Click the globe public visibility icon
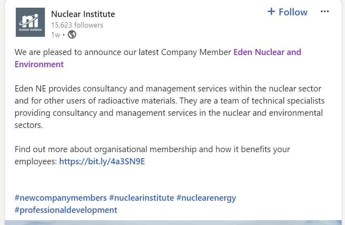Screen dimensions: 345x225 (72, 35)
